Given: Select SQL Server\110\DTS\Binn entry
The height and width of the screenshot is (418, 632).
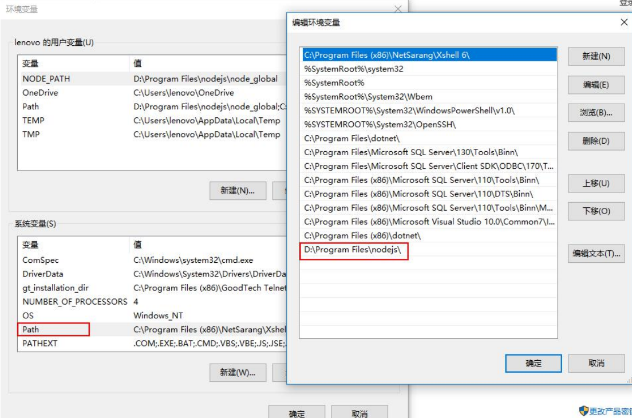Looking at the screenshot, I should click(x=429, y=194).
